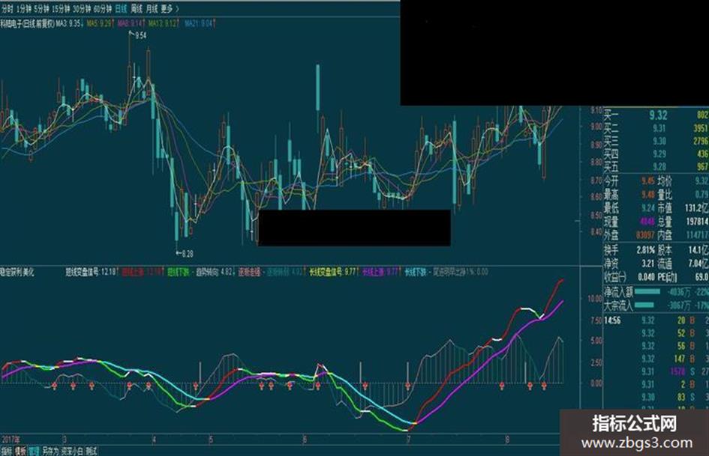Select the 1分钟 period tab
The image size is (709, 456).
25,8
